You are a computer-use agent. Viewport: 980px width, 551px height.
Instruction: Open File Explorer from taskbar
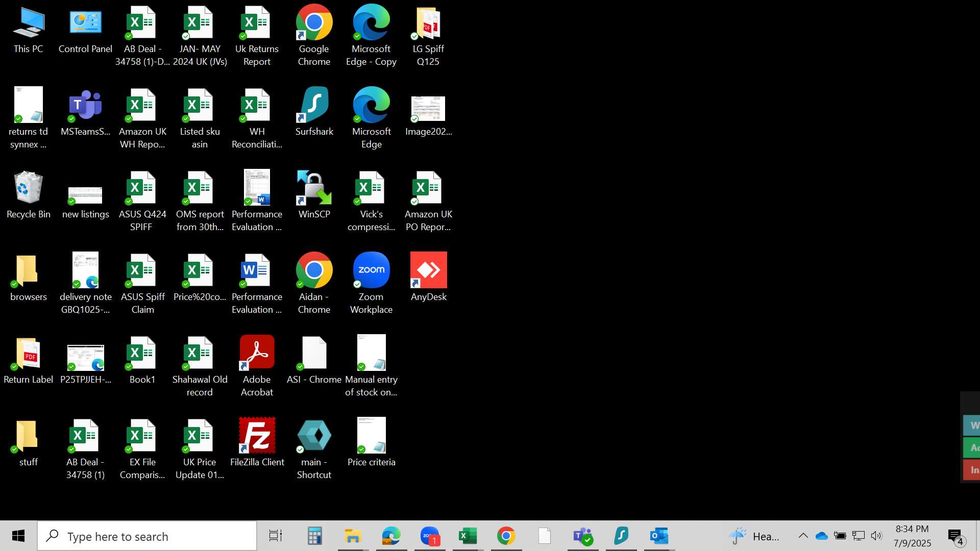[x=353, y=536]
